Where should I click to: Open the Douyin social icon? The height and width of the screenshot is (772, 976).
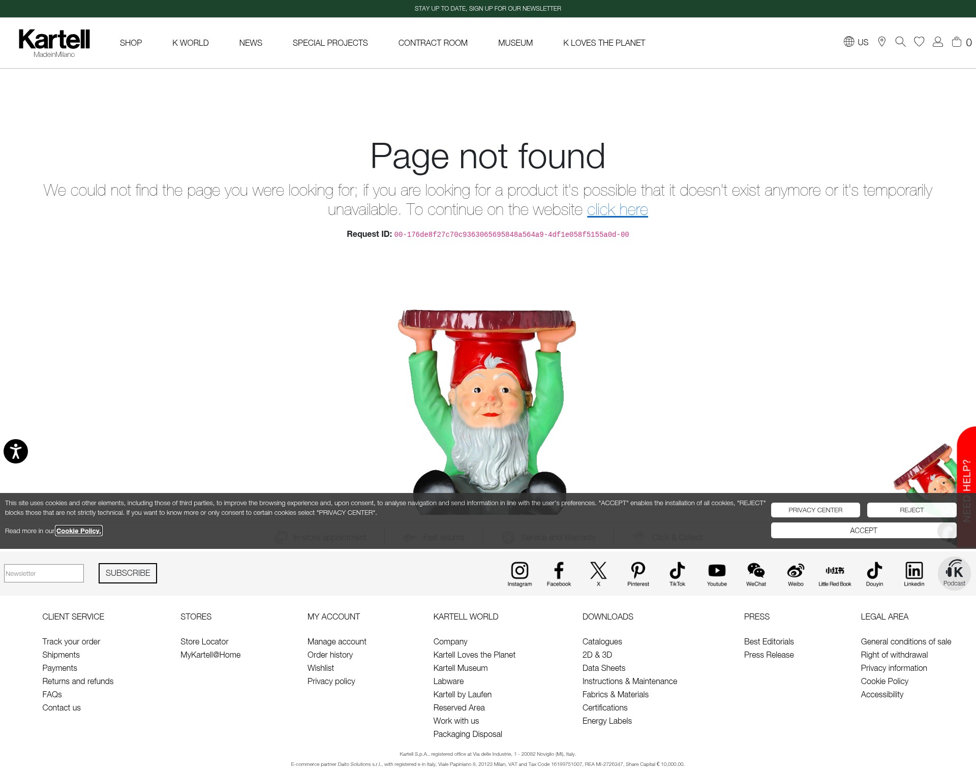(x=874, y=574)
